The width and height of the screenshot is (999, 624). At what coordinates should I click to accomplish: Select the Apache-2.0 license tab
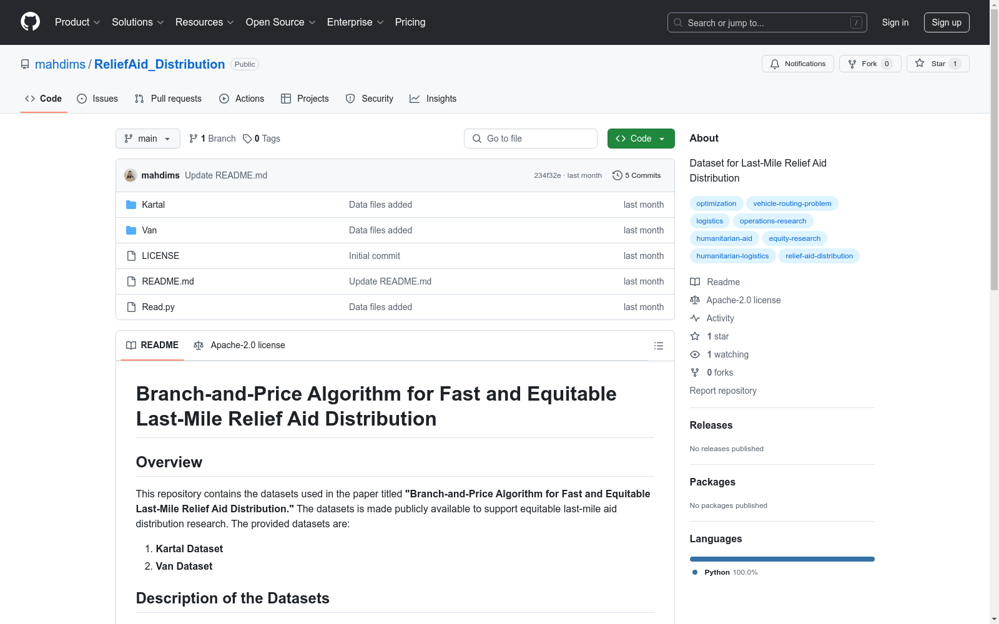click(240, 345)
